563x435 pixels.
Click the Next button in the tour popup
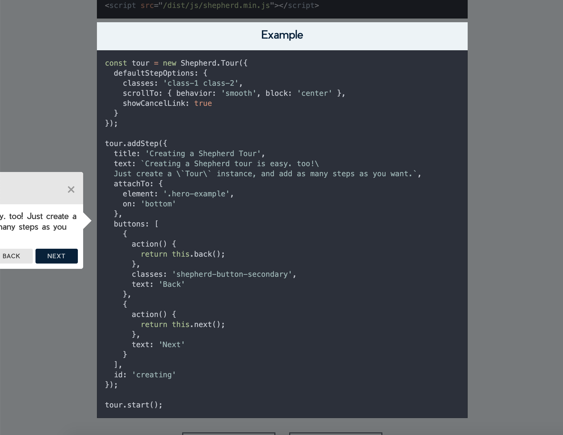[x=56, y=256]
